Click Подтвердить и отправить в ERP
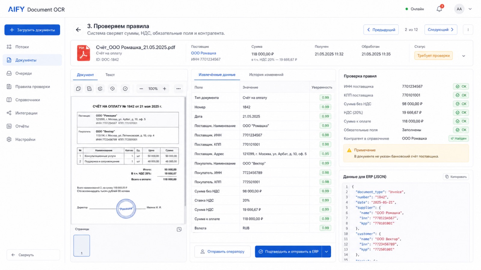Screen dimensions: 481x270 (x=288, y=252)
